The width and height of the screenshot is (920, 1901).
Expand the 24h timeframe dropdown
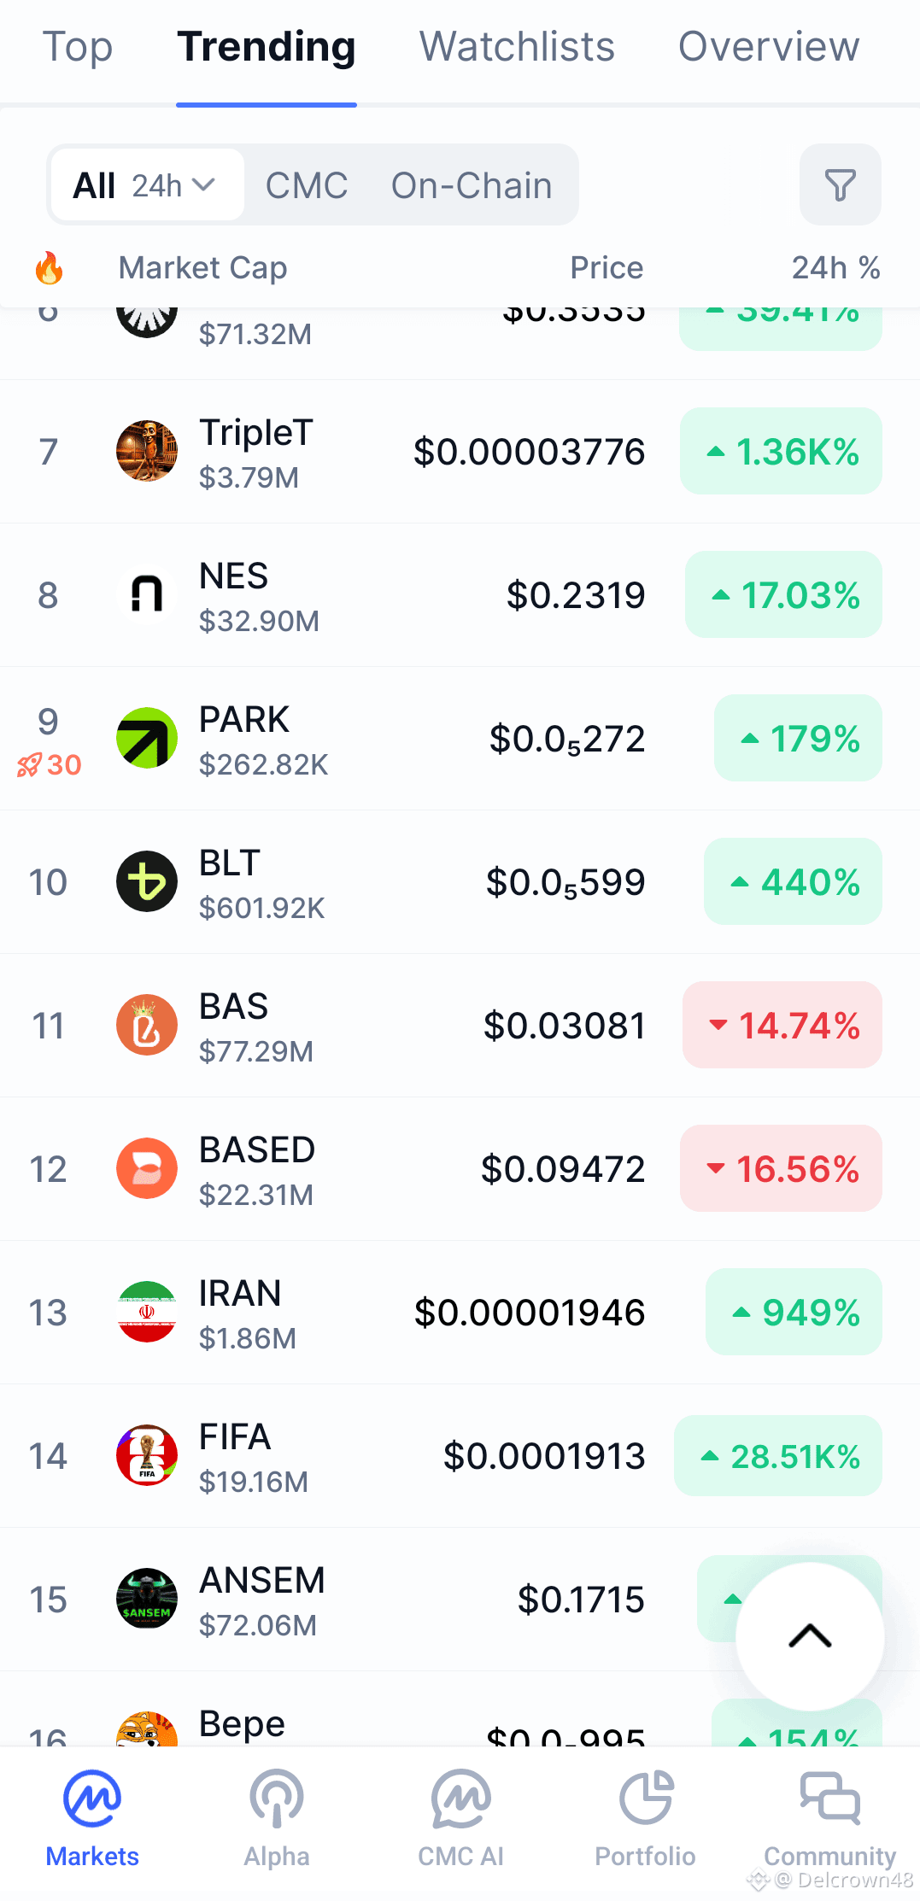point(174,185)
